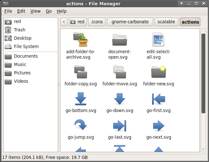This screenshot has width=209, height=162.
Task: Click the vertical scrollbar thumb
Action: point(203,73)
